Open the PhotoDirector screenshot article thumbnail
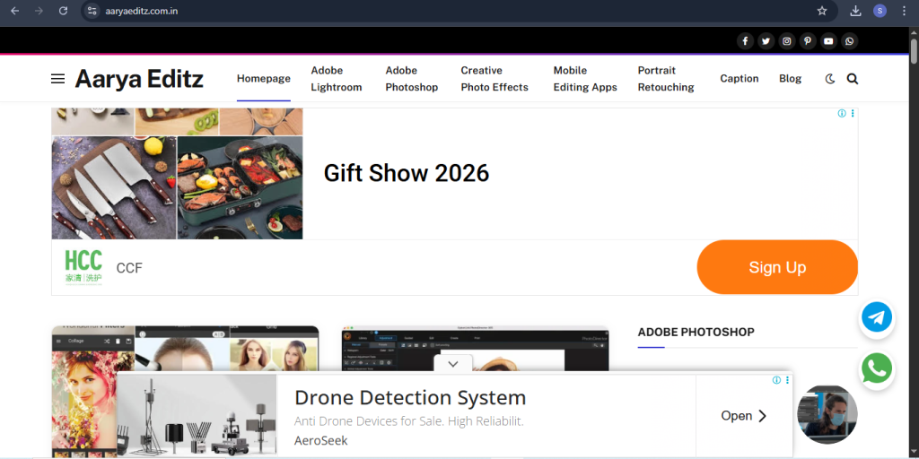919x459 pixels. click(476, 348)
